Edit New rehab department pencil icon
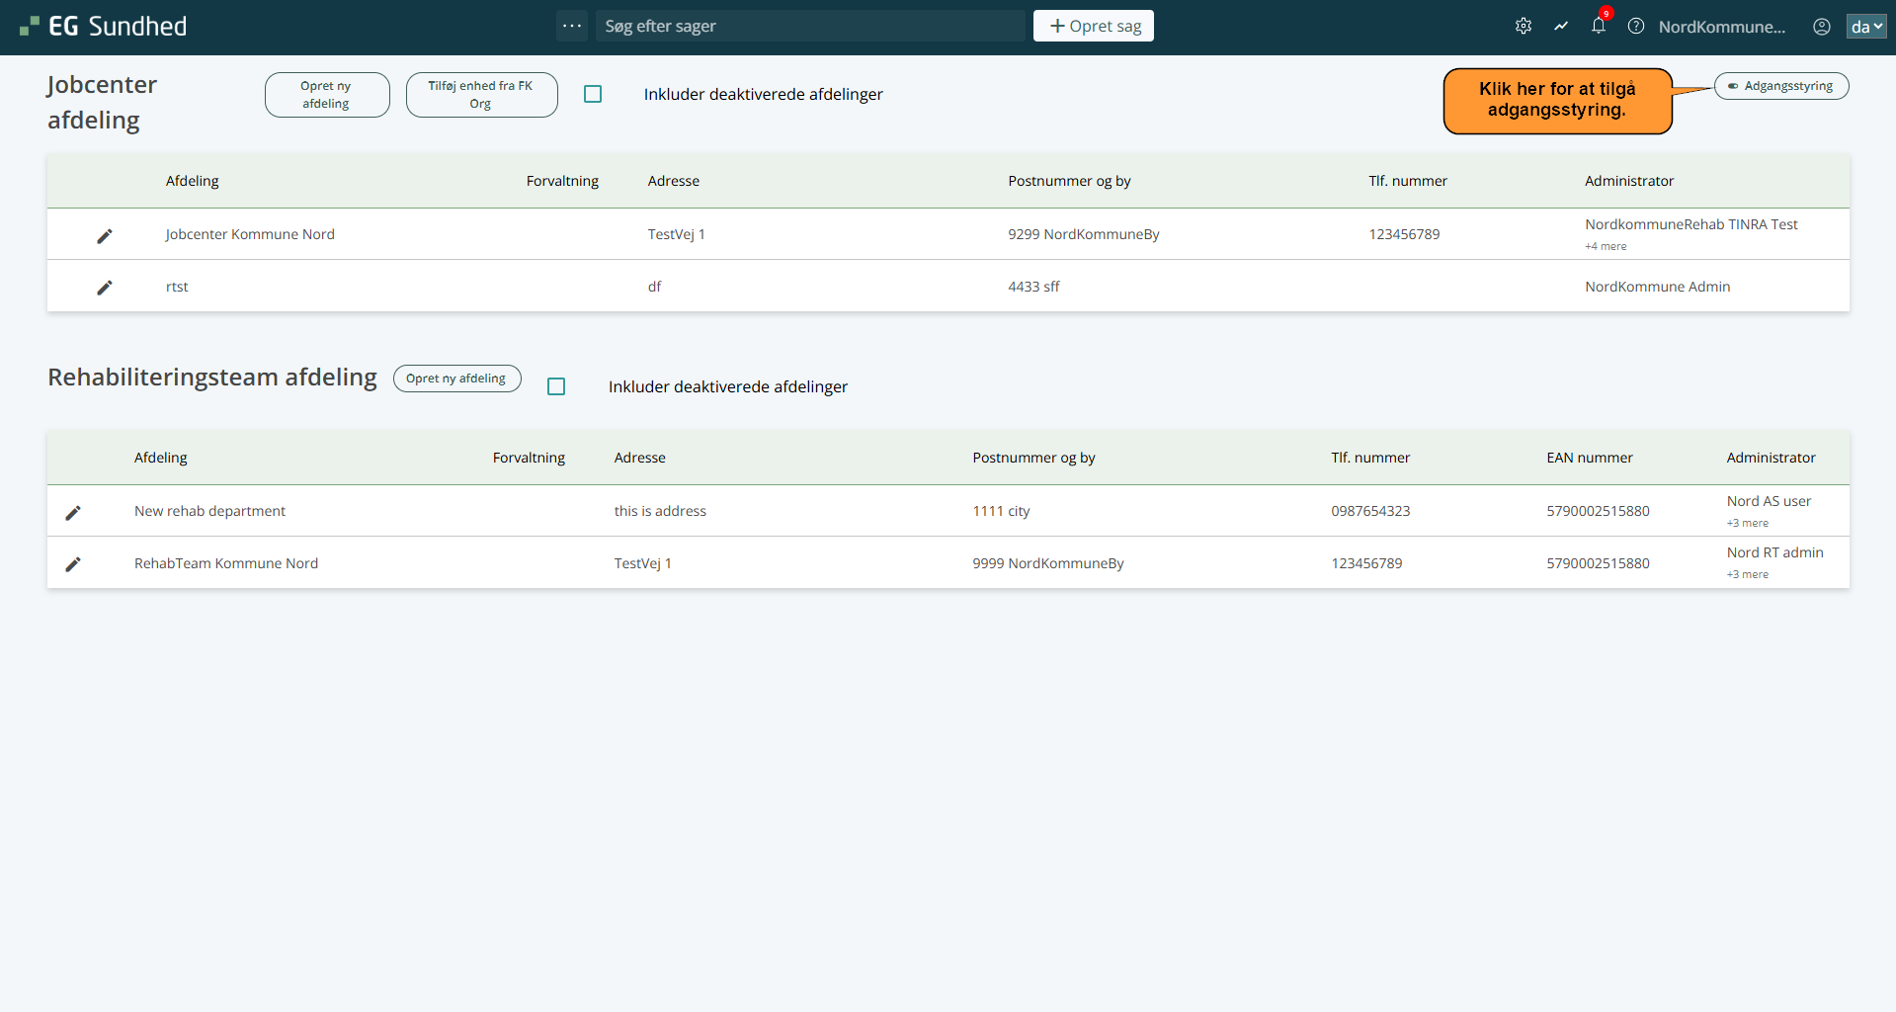 coord(73,512)
